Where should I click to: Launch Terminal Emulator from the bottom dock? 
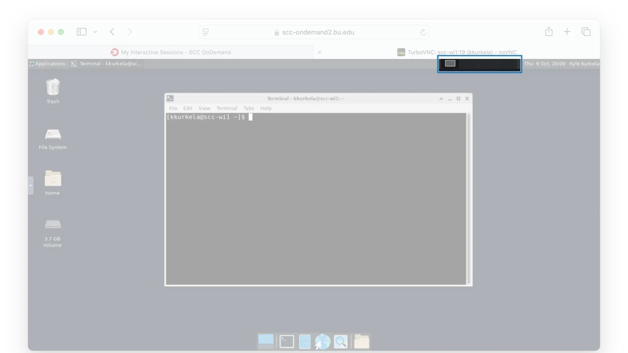(287, 342)
